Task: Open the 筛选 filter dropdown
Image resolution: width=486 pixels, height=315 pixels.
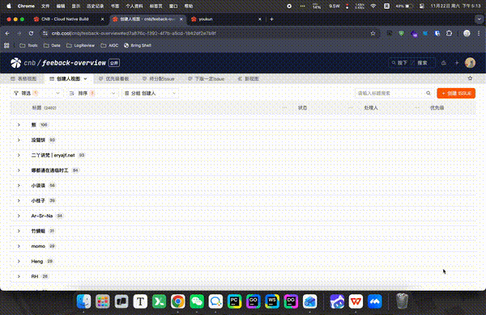Action: pyautogui.click(x=36, y=93)
